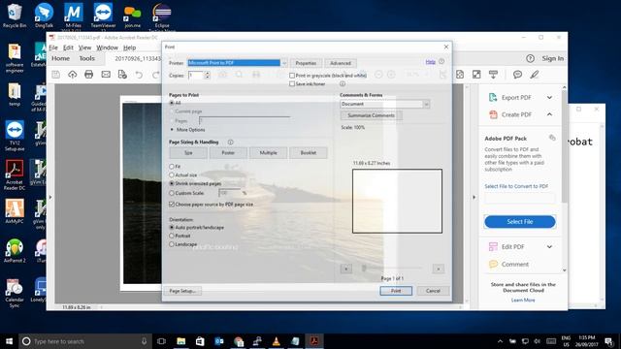Collapse the Create PDF section chevron
Image resolution: width=621 pixels, height=349 pixels.
[x=550, y=114]
